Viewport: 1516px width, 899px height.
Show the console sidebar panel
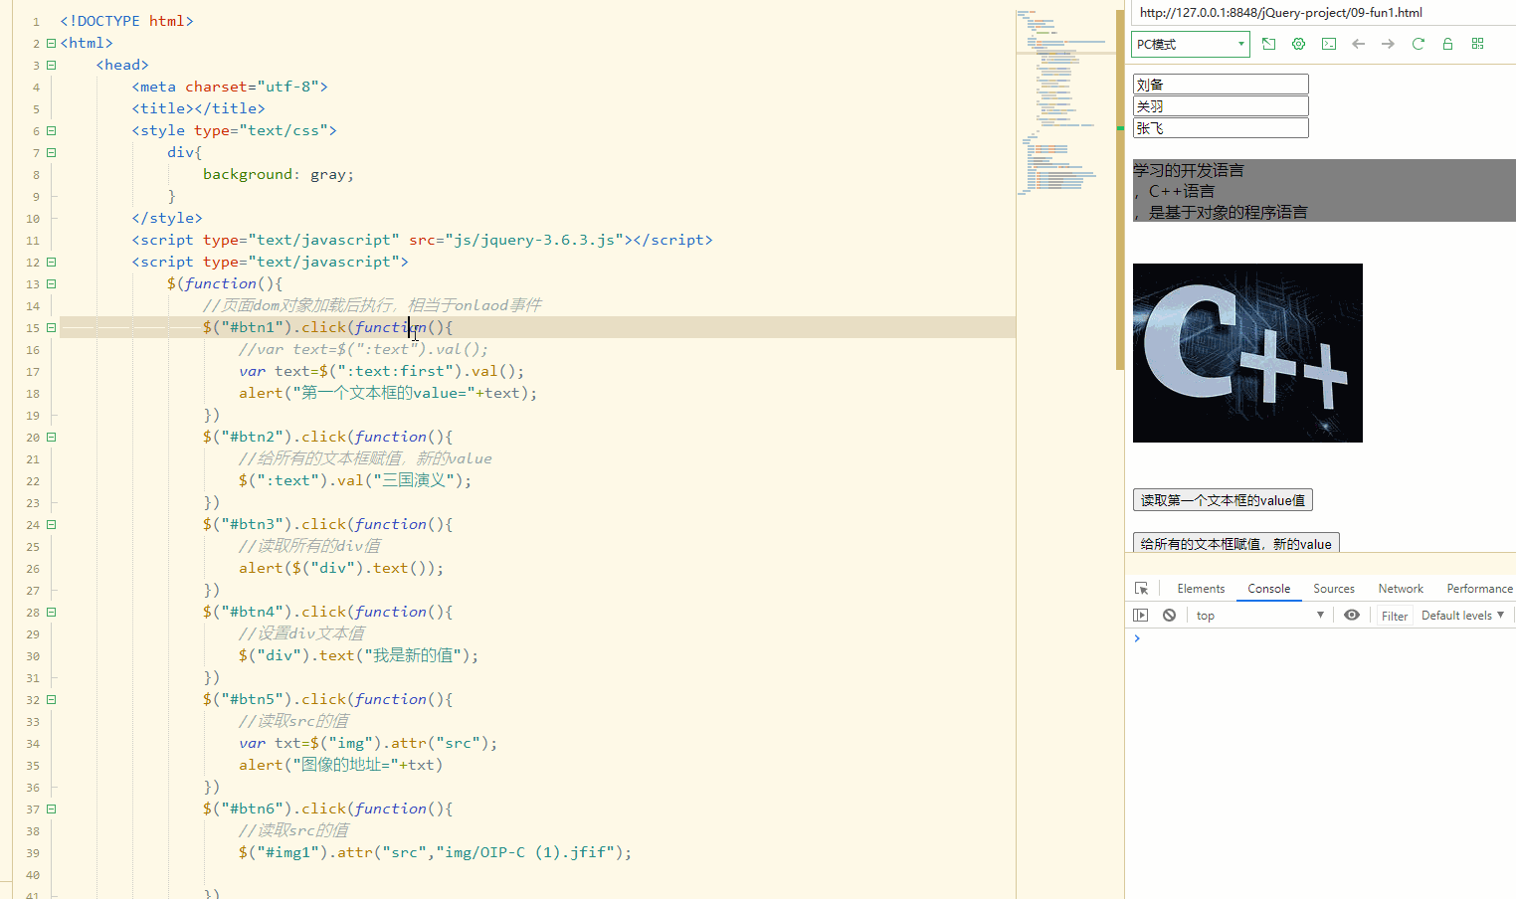[1141, 616]
